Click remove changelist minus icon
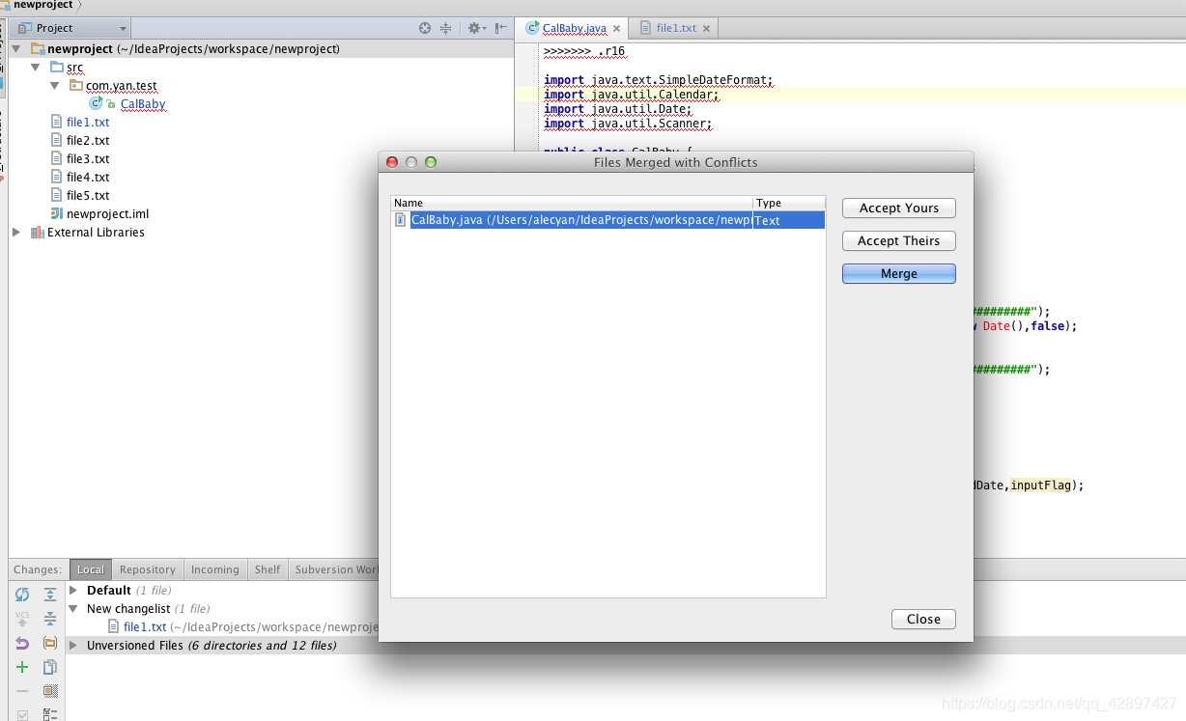1186x721 pixels. [22, 691]
